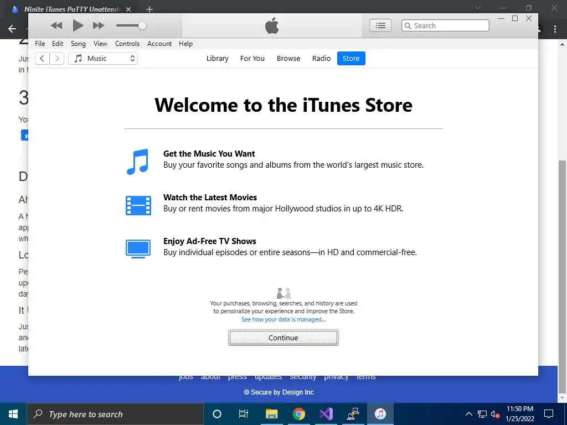Screen dimensions: 567x425
Task: Open the View menu
Action: [100, 44]
